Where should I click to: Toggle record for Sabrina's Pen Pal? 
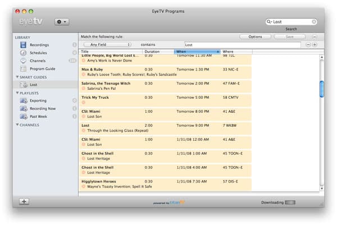(83, 89)
